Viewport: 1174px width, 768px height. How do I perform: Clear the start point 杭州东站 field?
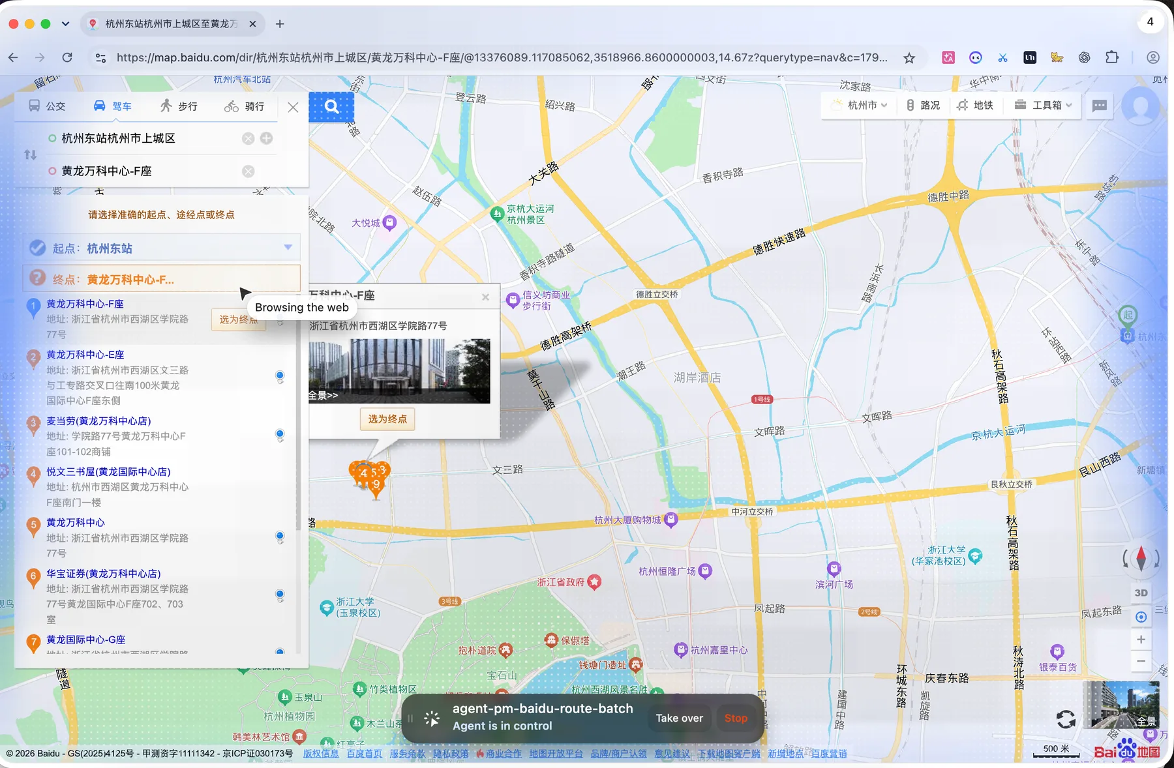[248, 138]
